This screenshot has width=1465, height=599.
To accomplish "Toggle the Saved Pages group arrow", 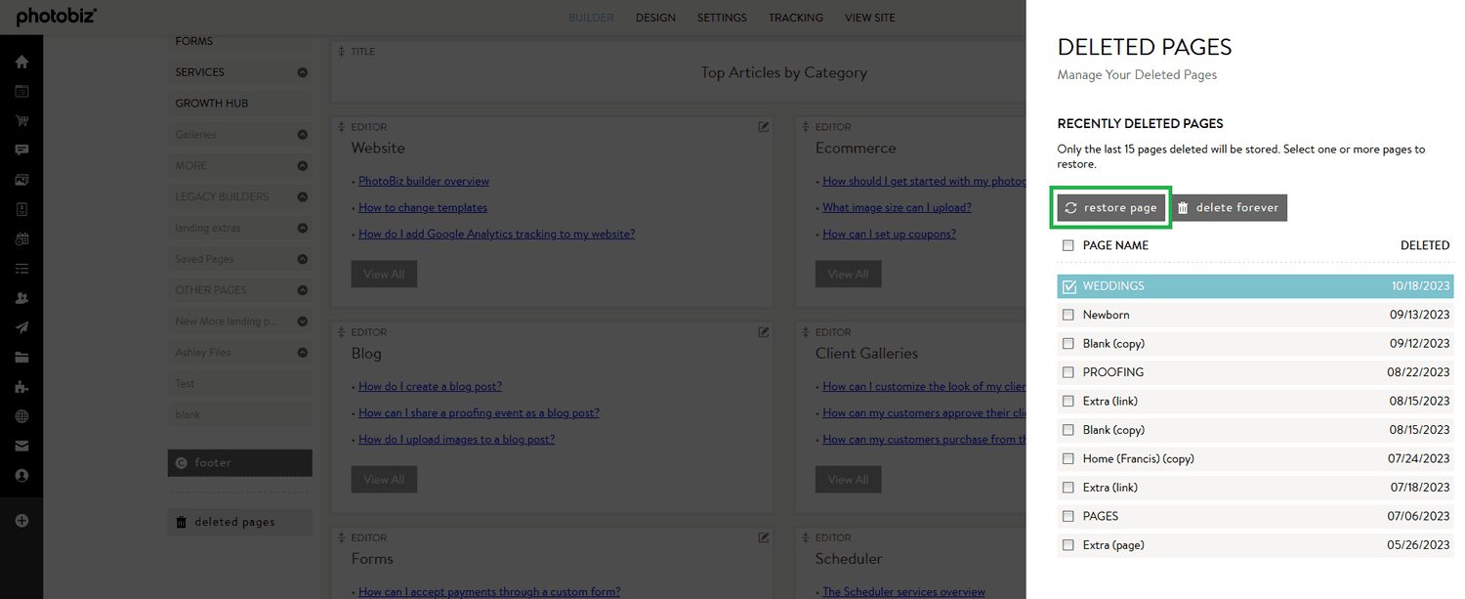I will pos(302,259).
